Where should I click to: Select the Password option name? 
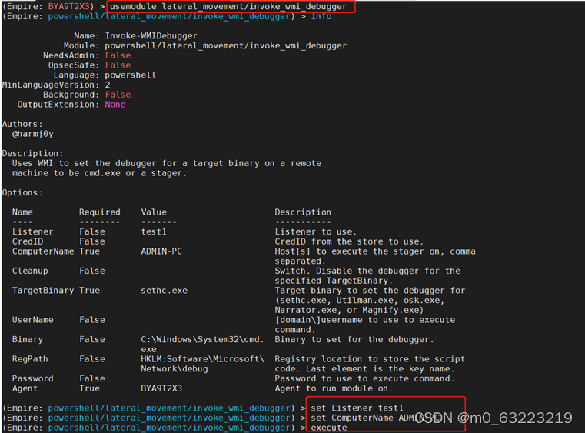(x=33, y=378)
